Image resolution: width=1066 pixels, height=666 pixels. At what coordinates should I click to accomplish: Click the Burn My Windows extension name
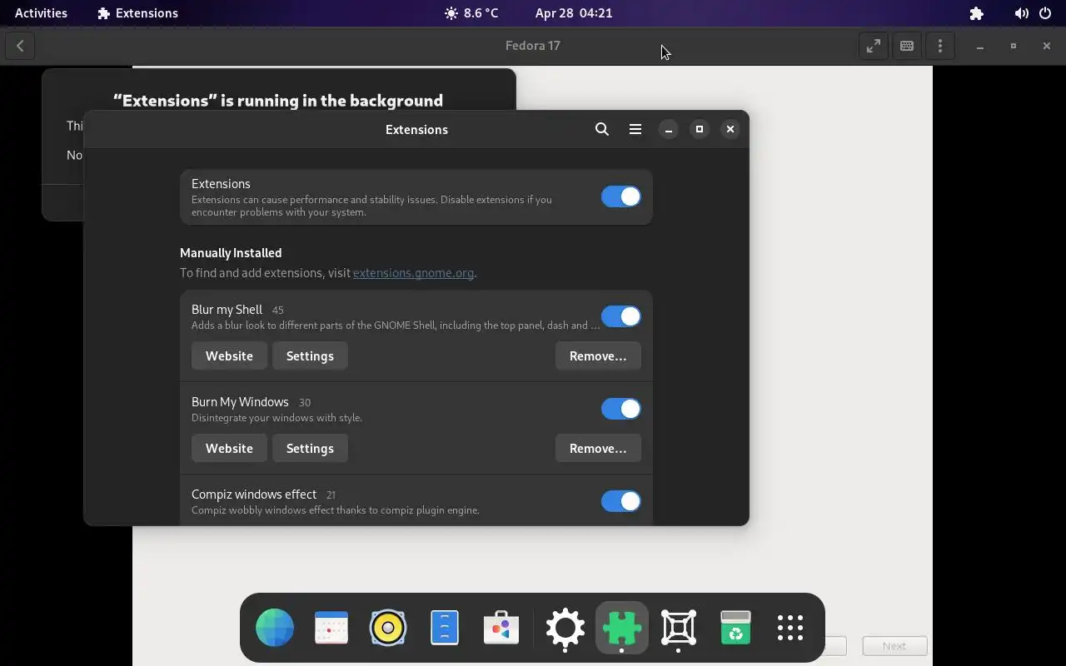[x=240, y=402]
